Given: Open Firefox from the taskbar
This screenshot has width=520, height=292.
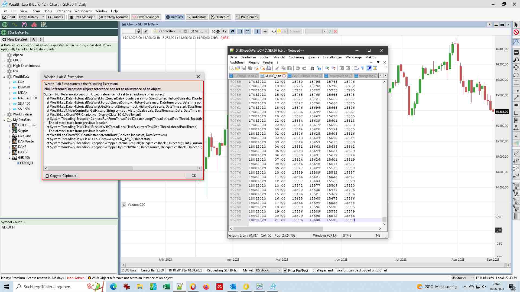Looking at the screenshot, I should [206, 287].
